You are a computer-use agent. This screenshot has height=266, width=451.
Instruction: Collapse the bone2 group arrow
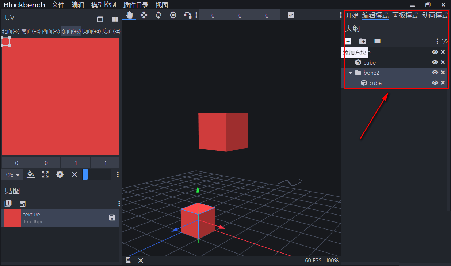[x=351, y=73]
